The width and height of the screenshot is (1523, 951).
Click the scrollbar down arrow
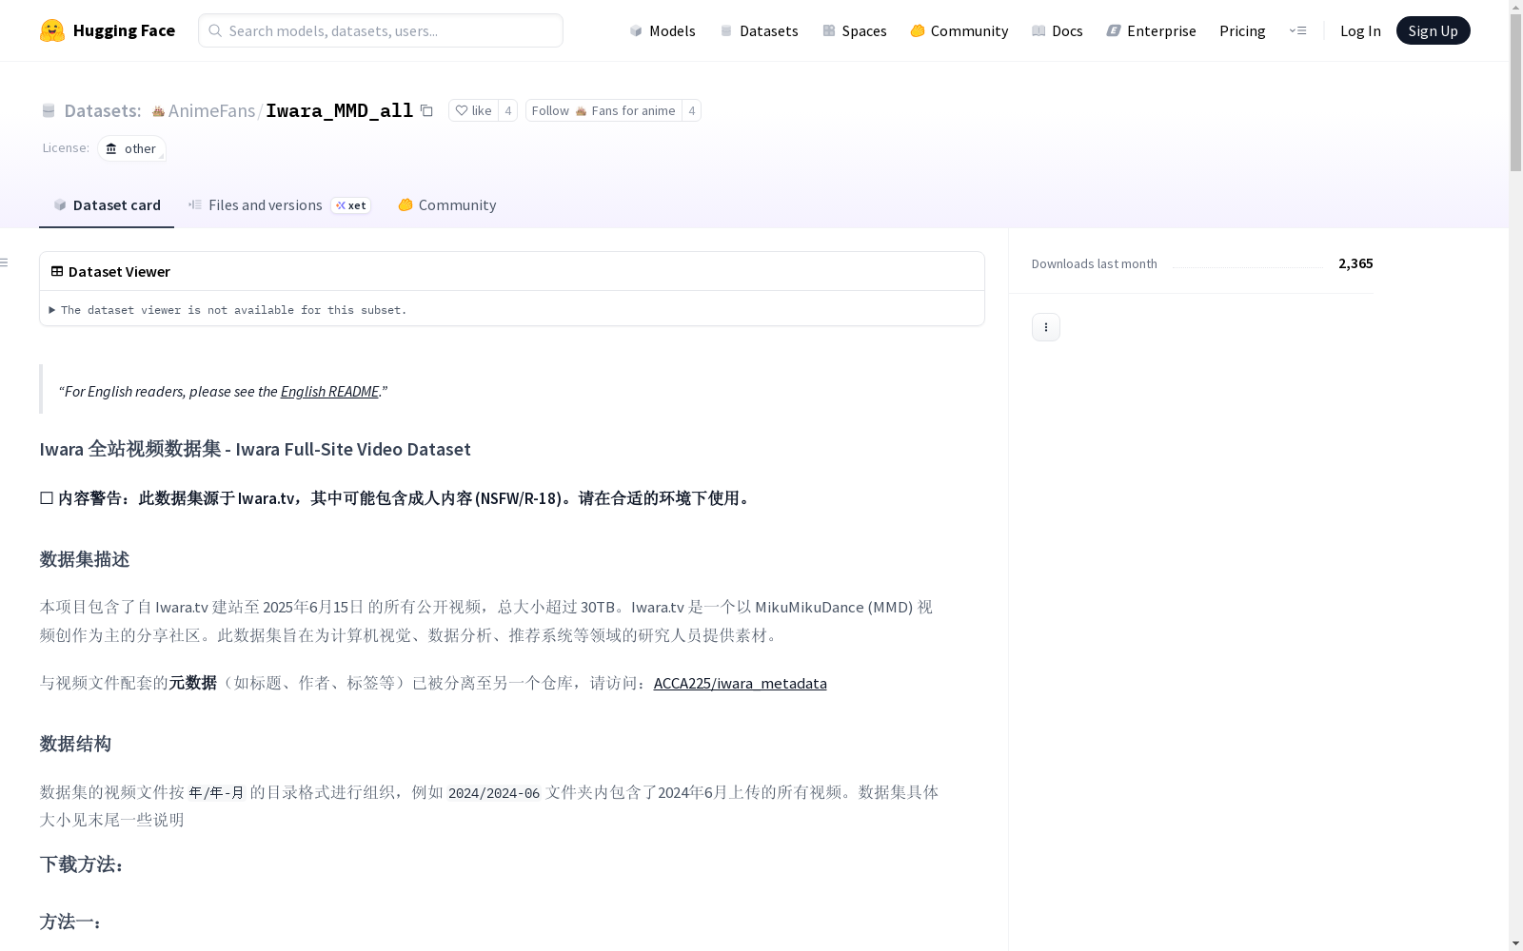[1515, 943]
